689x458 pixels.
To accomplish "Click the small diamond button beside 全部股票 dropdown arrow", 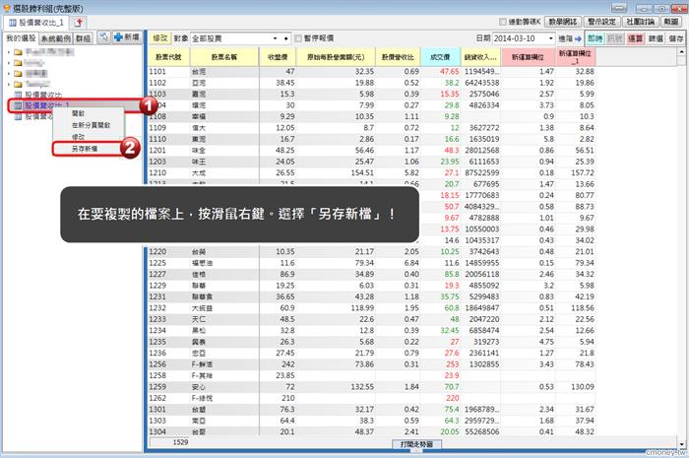I will [x=285, y=38].
